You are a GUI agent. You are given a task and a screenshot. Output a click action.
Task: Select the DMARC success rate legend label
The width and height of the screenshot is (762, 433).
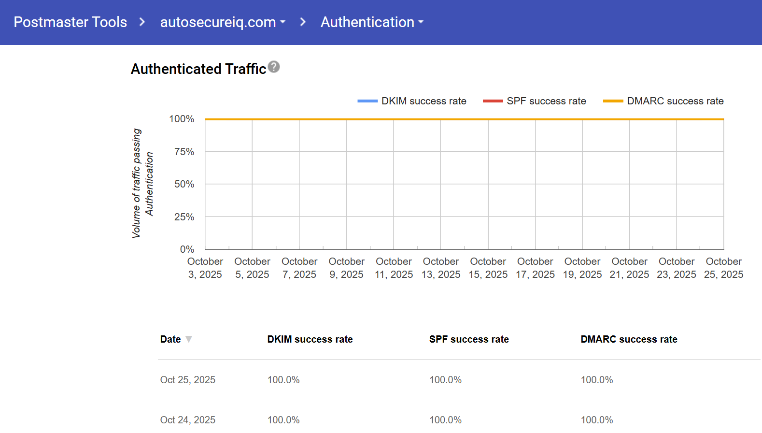tap(675, 101)
